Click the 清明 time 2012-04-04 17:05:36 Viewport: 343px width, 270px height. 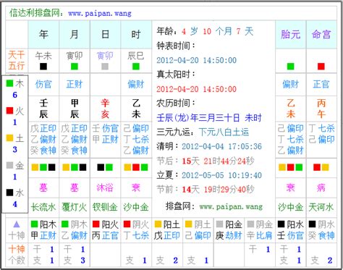pos(221,146)
